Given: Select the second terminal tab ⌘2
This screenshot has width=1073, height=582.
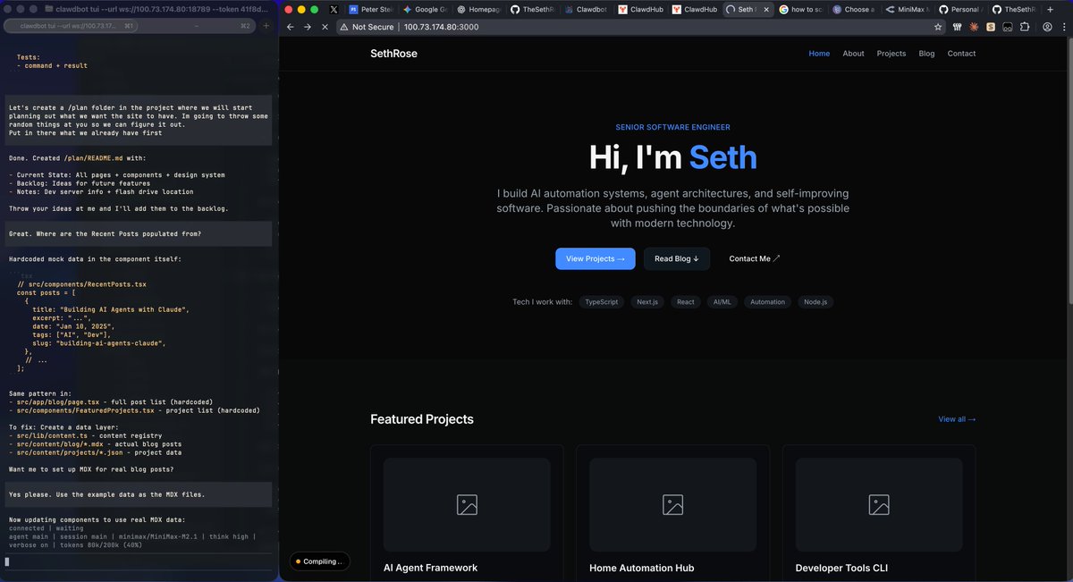Looking at the screenshot, I should [199, 26].
